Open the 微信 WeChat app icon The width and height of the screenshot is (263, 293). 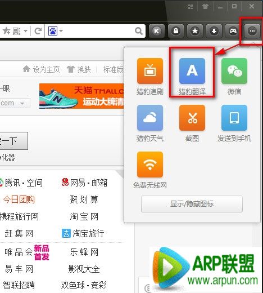(x=234, y=71)
